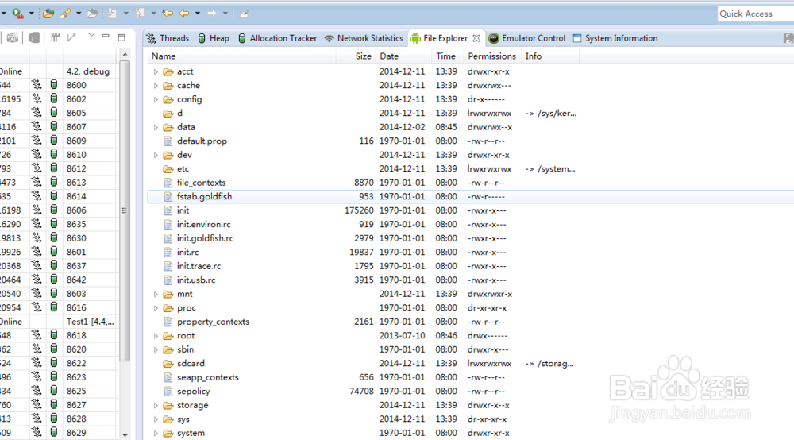Click the Run with coverage icon

17,14
